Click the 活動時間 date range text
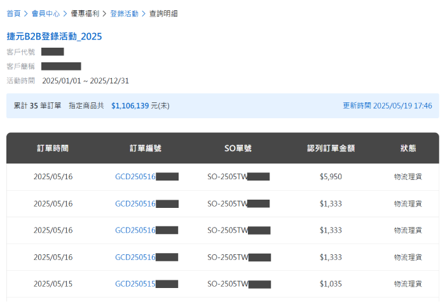This screenshot has width=445, height=302. pyautogui.click(x=85, y=81)
